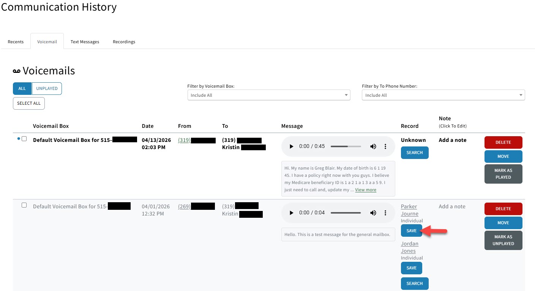Delete the 04/13/2026 voicemail

click(503, 142)
